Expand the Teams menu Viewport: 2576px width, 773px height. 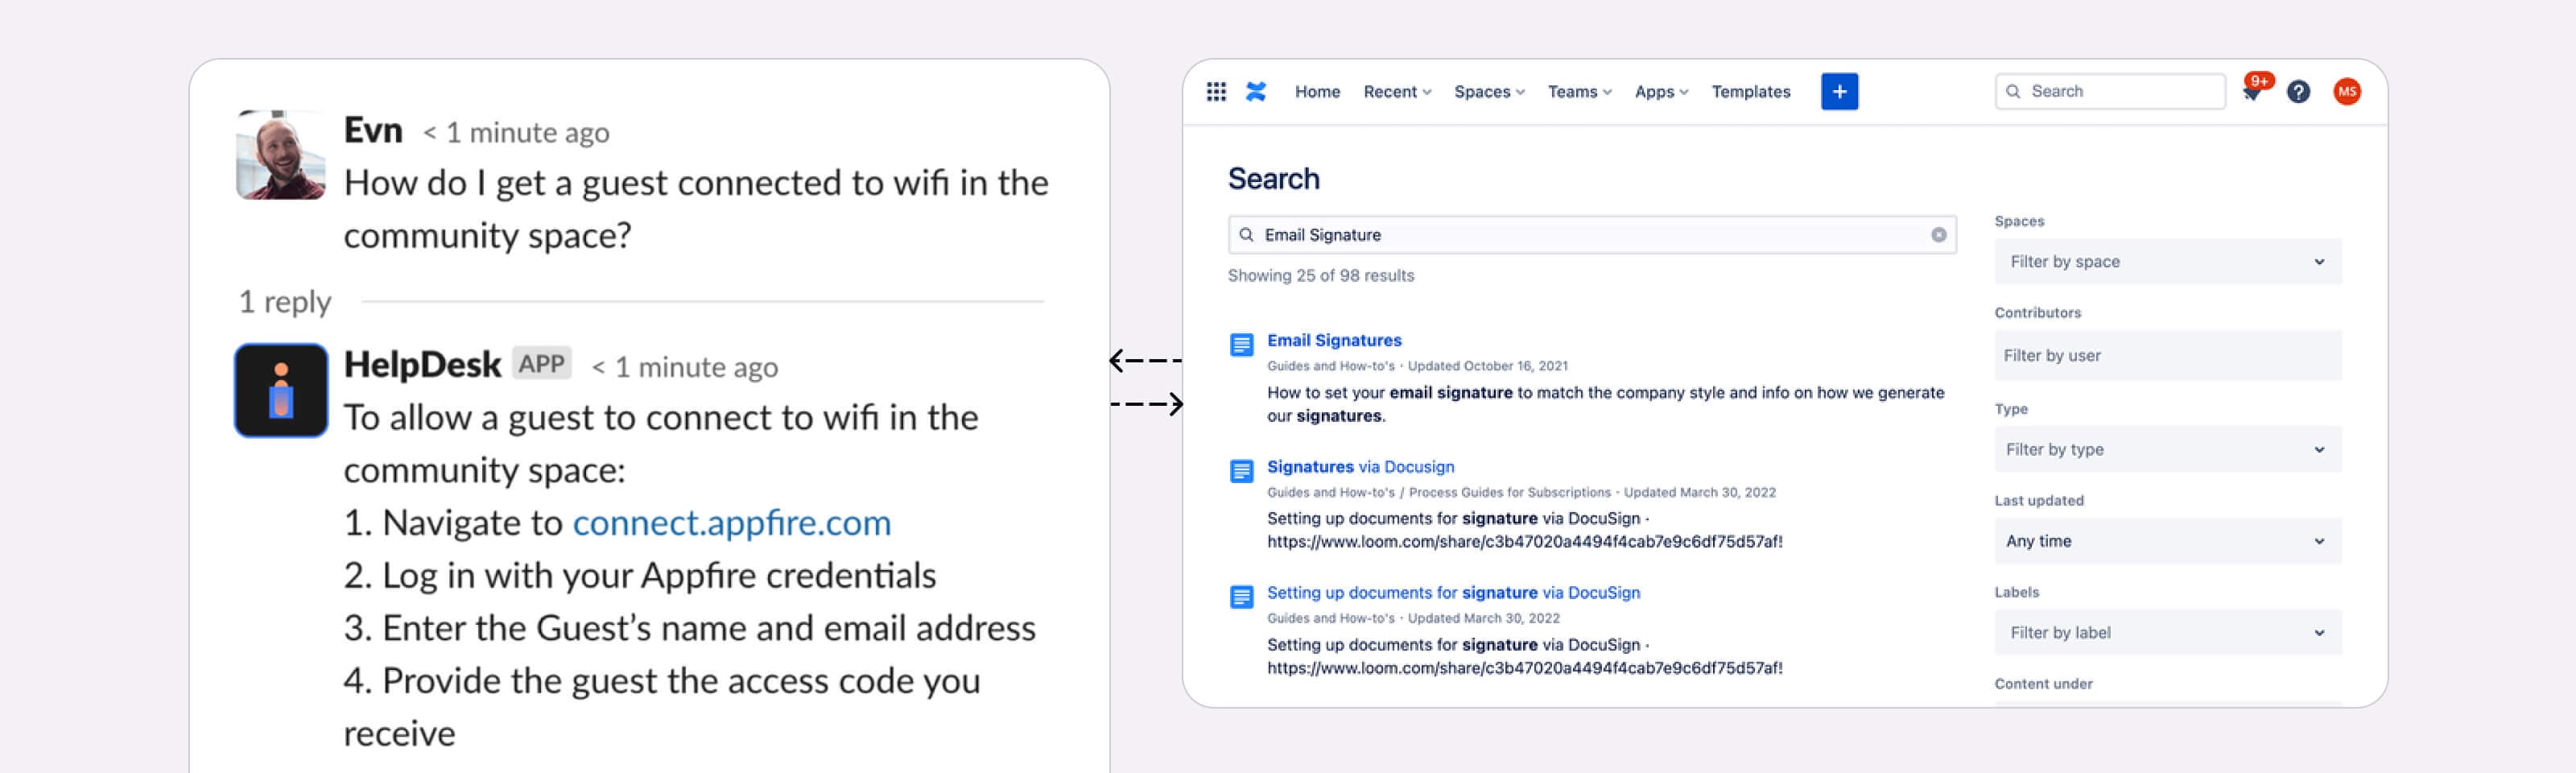pos(1579,92)
